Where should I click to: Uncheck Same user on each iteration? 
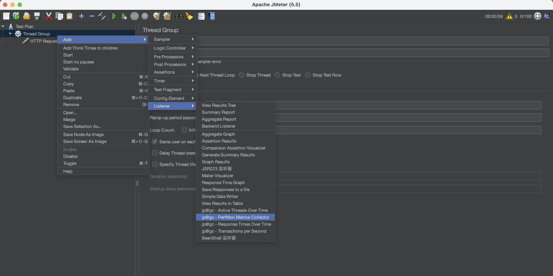[x=155, y=141]
